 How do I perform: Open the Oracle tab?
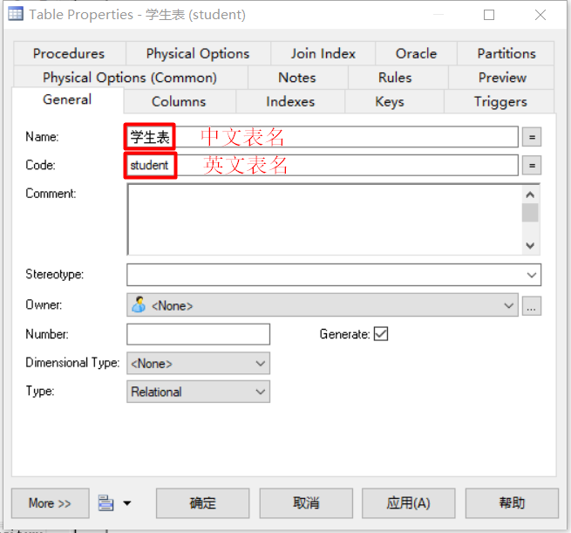click(416, 53)
